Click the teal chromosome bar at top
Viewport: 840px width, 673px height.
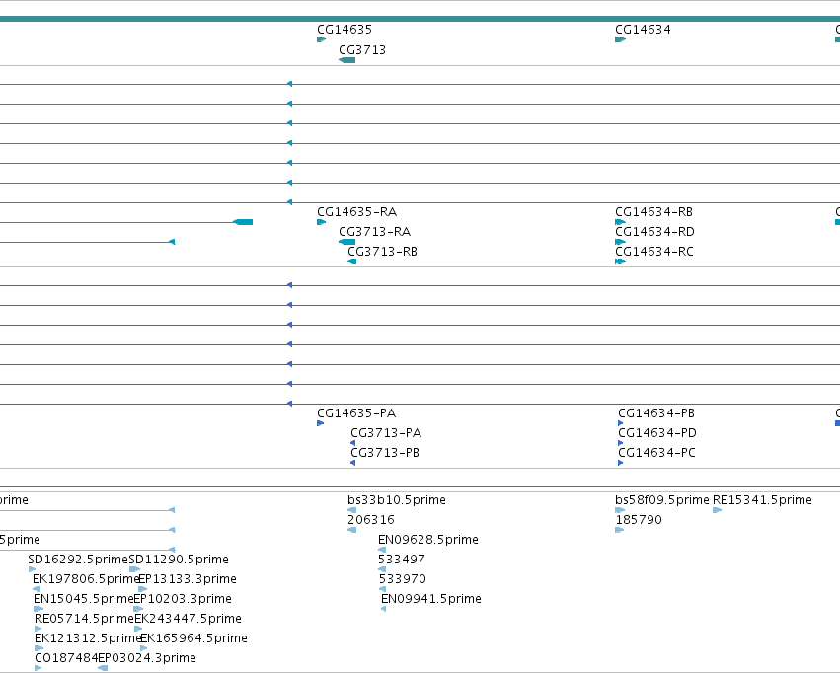pyautogui.click(x=420, y=19)
